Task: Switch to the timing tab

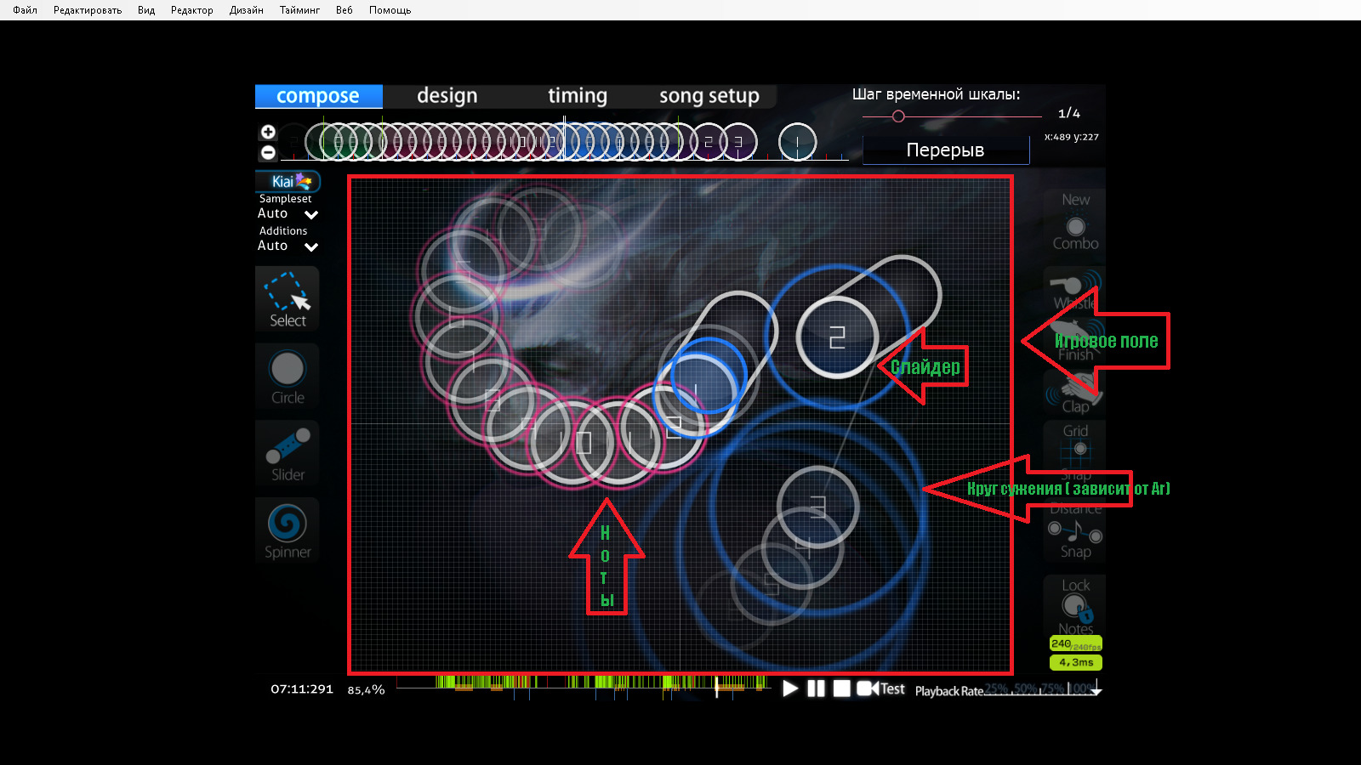Action: (577, 96)
